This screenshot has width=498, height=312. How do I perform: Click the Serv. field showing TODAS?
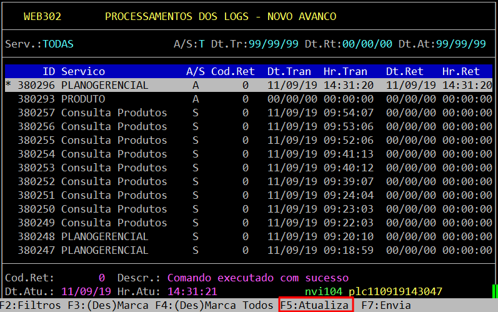pyautogui.click(x=57, y=44)
